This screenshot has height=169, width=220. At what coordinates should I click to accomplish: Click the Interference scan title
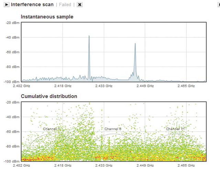[32, 4]
